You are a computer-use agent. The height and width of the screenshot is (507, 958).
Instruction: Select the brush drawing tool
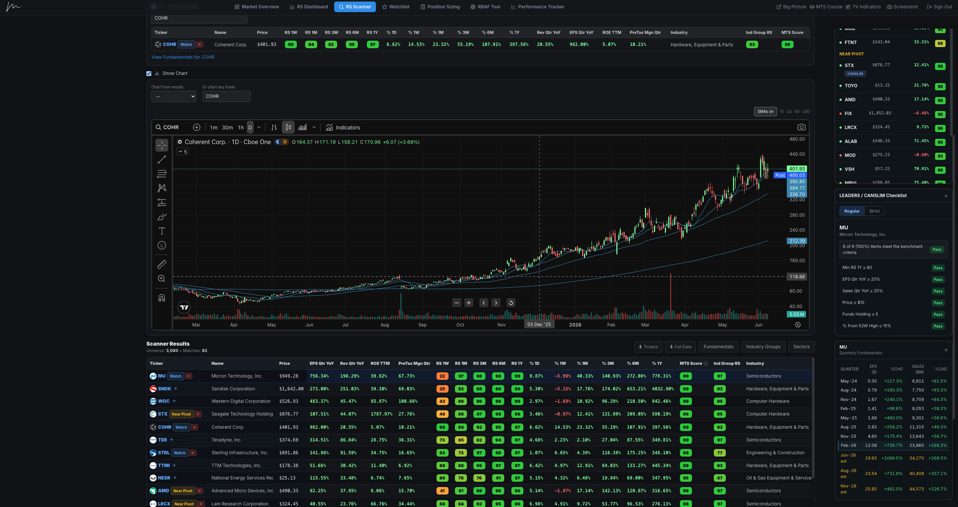pos(162,217)
